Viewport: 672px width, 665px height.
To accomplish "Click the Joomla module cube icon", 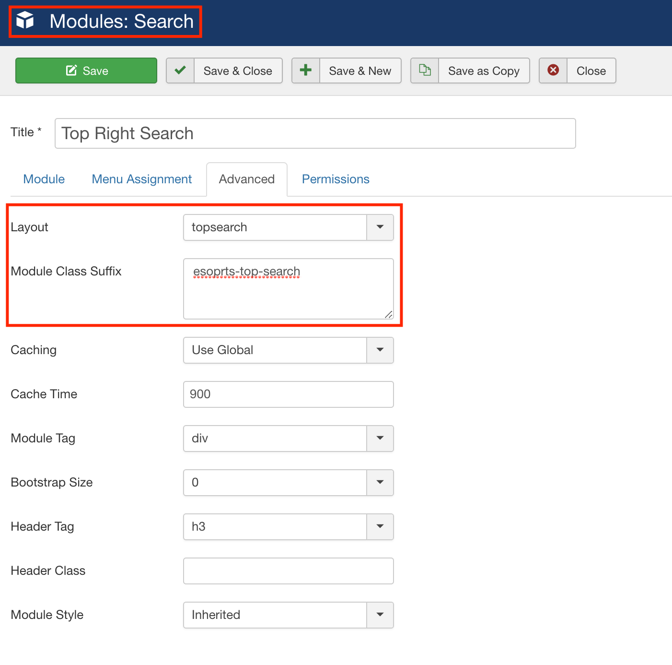I will (x=25, y=21).
